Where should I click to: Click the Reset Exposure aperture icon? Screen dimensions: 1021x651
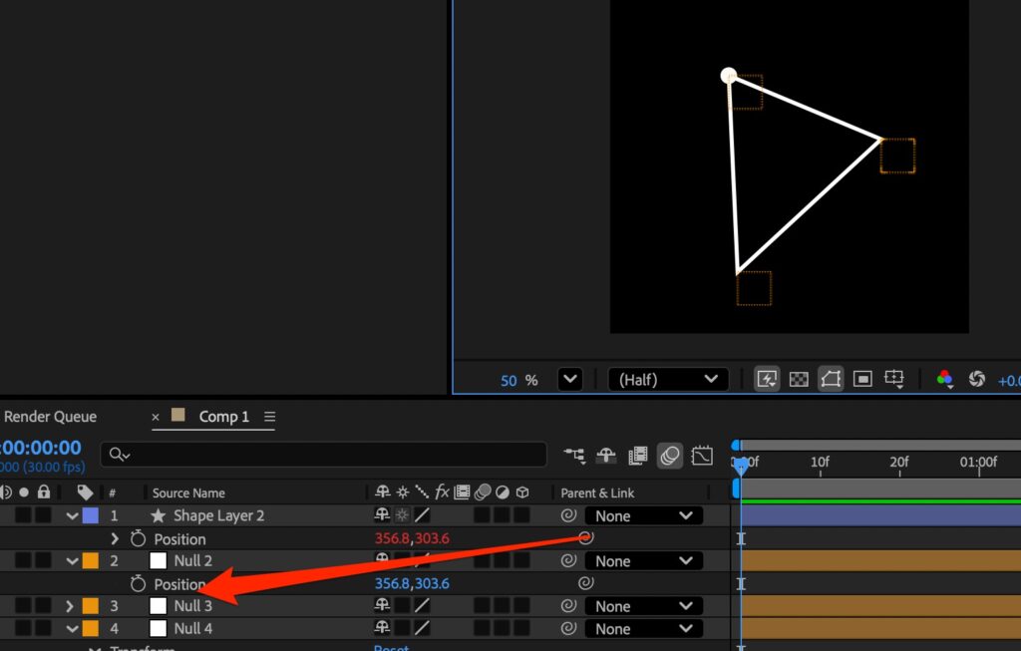click(x=977, y=379)
